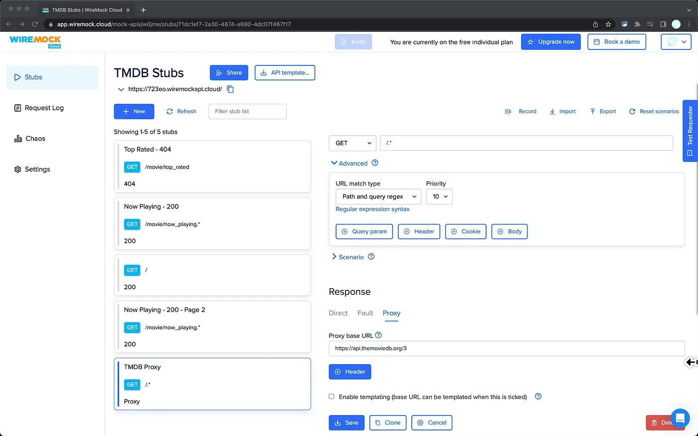The image size is (698, 436).
Task: Open the chat support bubble
Action: coord(679,418)
